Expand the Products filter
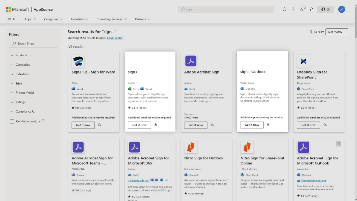Viewport: 357px width, 201px height. (x=19, y=55)
